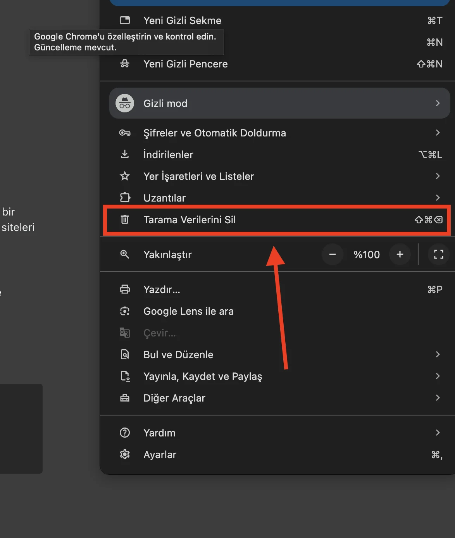Click the incognito window spy icon
This screenshot has width=455, height=538.
(x=125, y=64)
